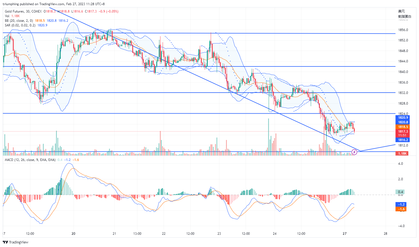
Task: Click the 美元 currency label
Action: [x=402, y=11]
